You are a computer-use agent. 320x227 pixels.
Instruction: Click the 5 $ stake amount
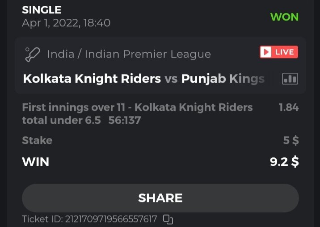(x=291, y=140)
